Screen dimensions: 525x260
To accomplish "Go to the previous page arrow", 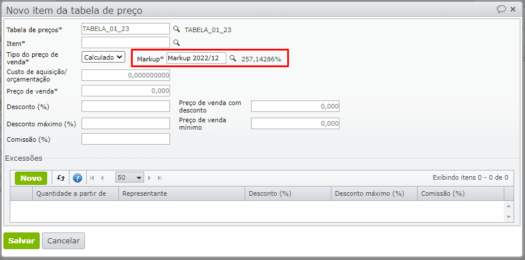I will [x=102, y=178].
